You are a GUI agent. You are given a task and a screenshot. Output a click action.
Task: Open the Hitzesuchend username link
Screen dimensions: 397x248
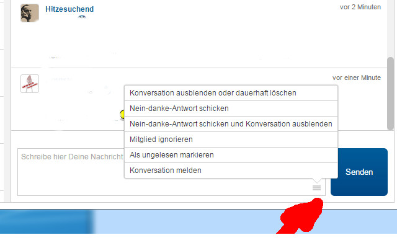pos(69,10)
